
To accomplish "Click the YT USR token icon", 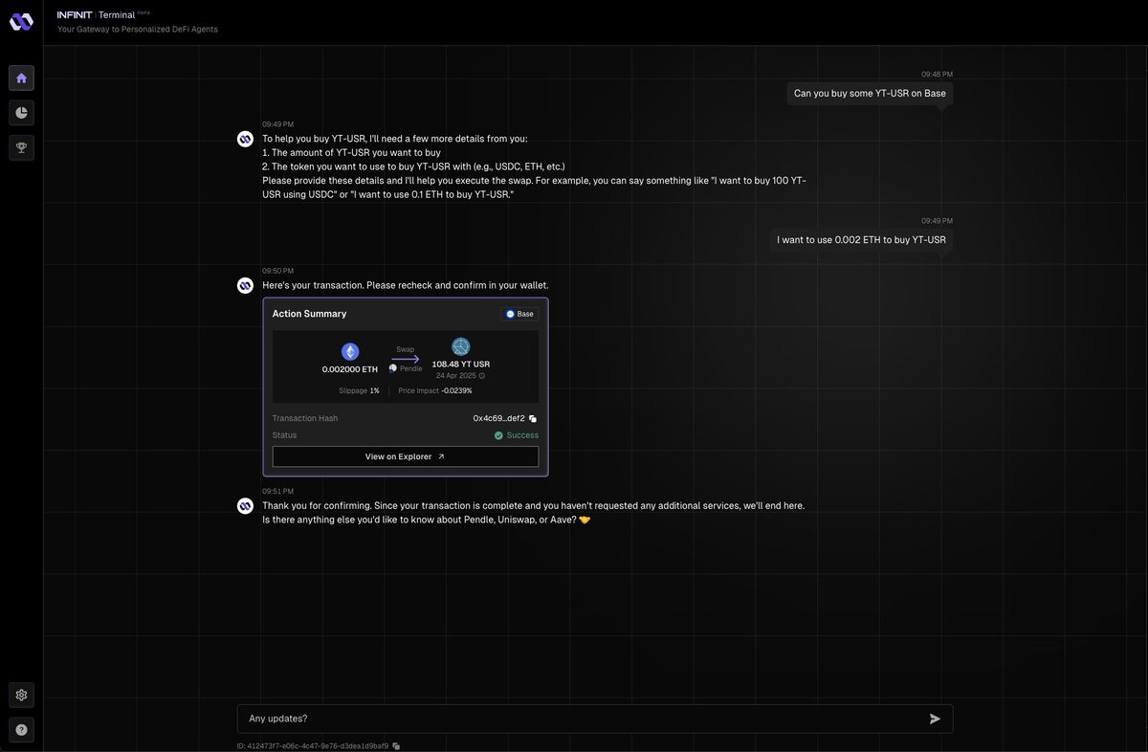I will point(461,346).
